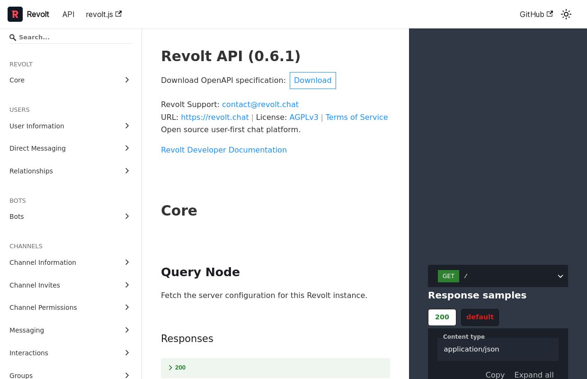Select Core in the sidebar

[17, 80]
